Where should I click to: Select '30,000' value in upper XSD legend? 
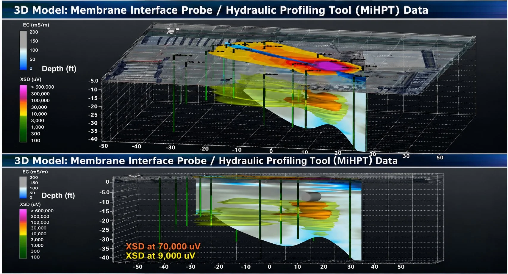39,107
